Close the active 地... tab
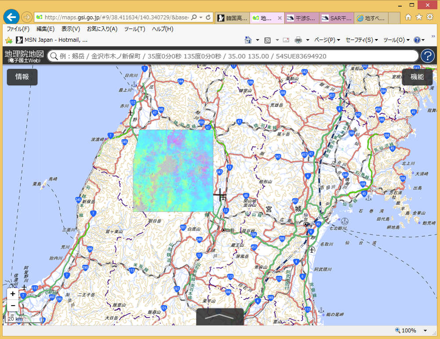This screenshot has width=440, height=339. [280, 18]
